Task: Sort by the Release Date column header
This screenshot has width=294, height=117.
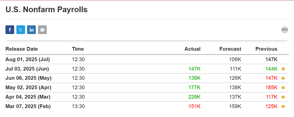Action: pos(22,49)
